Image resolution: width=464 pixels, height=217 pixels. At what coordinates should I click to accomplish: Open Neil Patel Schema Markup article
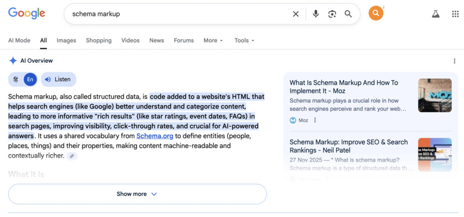(348, 146)
